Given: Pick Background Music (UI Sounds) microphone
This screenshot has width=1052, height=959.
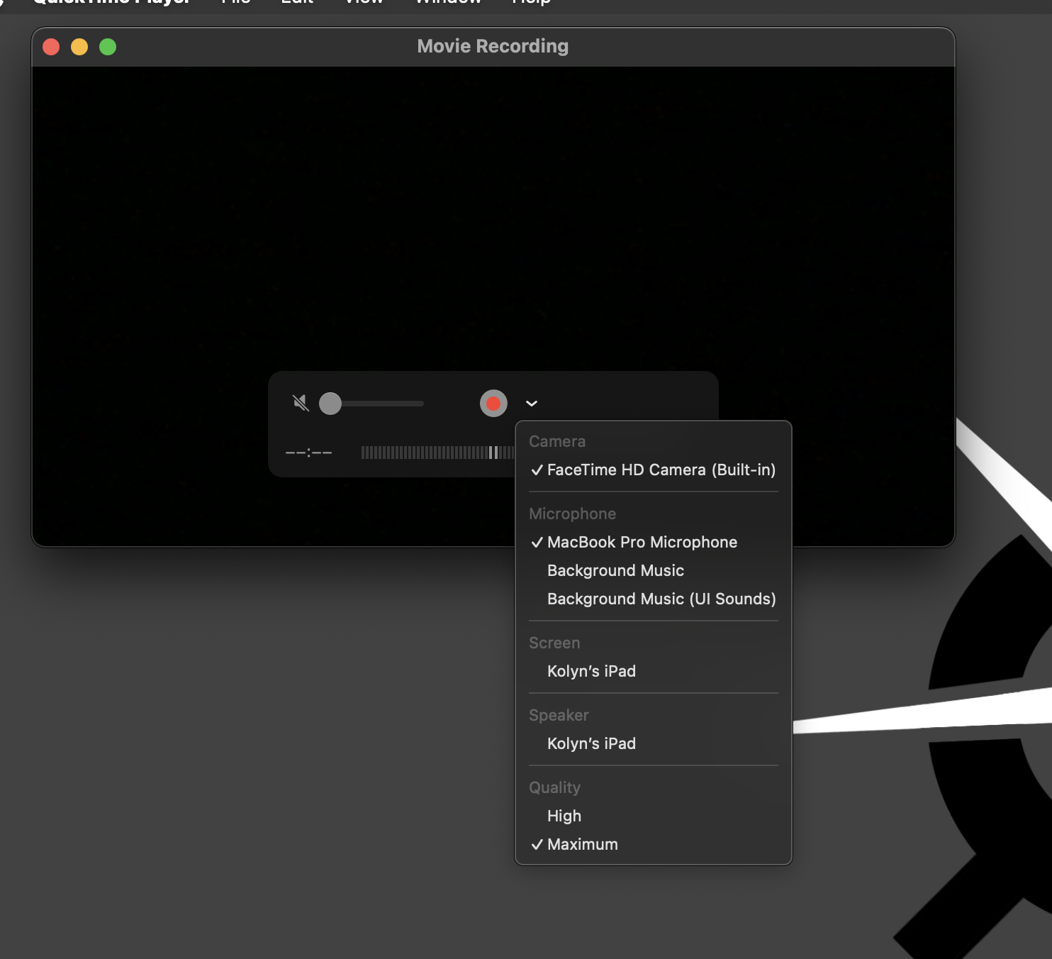Looking at the screenshot, I should tap(661, 599).
